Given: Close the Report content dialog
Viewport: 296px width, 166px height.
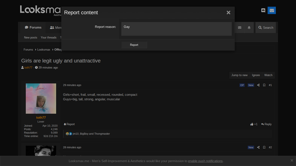Looking at the screenshot, I should [x=229, y=13].
